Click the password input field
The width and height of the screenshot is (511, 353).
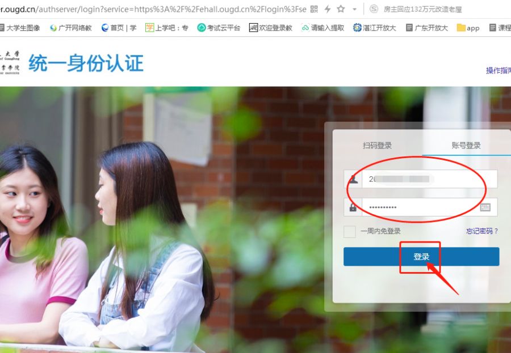coord(420,207)
